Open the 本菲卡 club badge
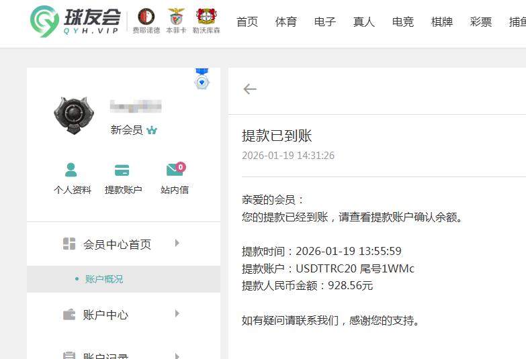The image size is (526, 359). [x=176, y=21]
